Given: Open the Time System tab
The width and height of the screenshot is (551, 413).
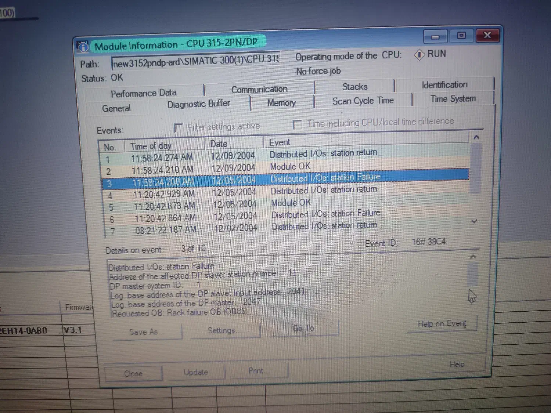Looking at the screenshot, I should pyautogui.click(x=453, y=99).
